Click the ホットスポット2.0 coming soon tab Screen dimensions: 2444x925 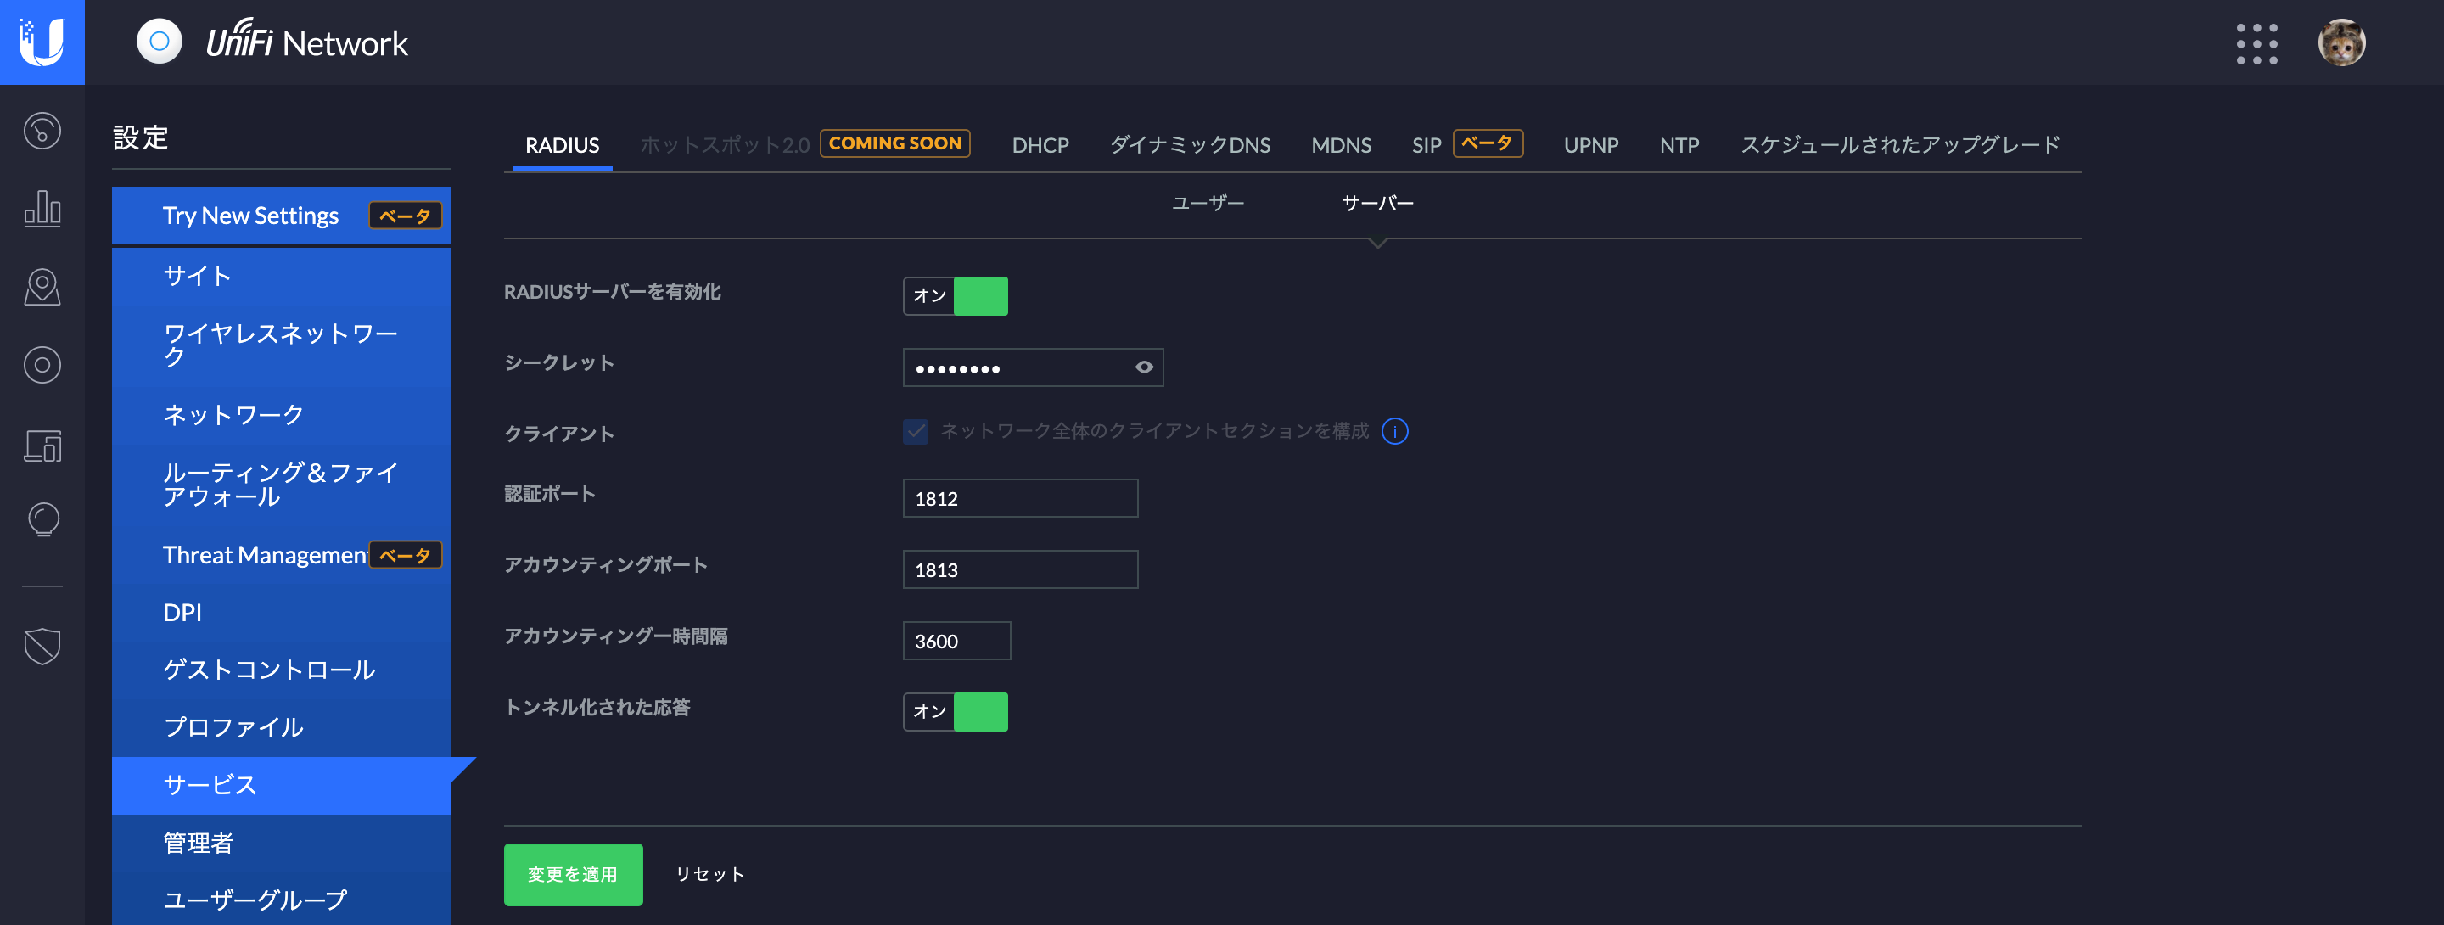point(804,144)
